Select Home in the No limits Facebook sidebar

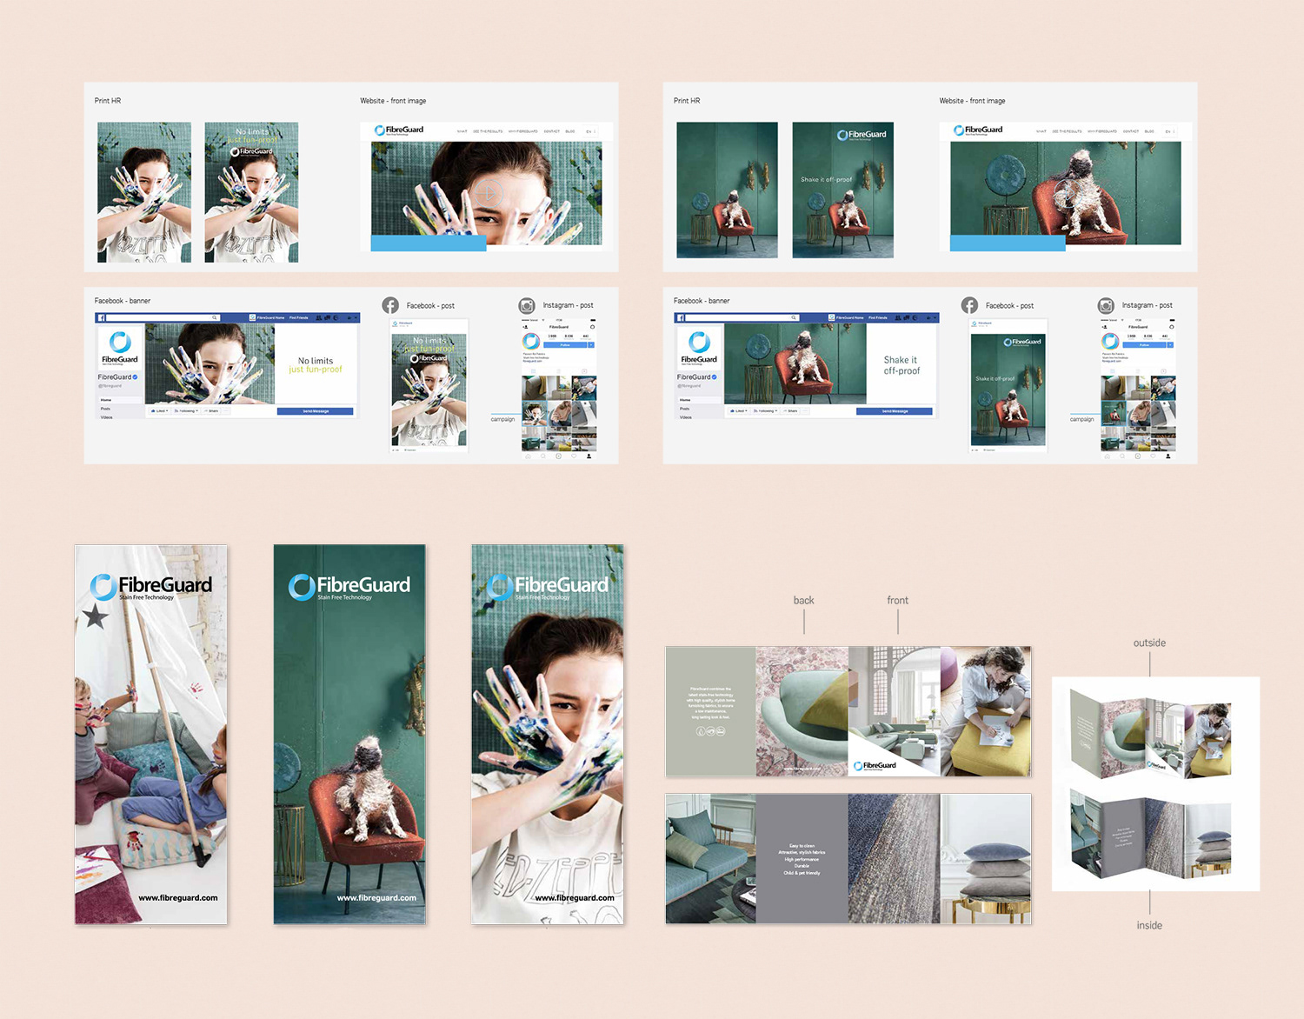121,400
